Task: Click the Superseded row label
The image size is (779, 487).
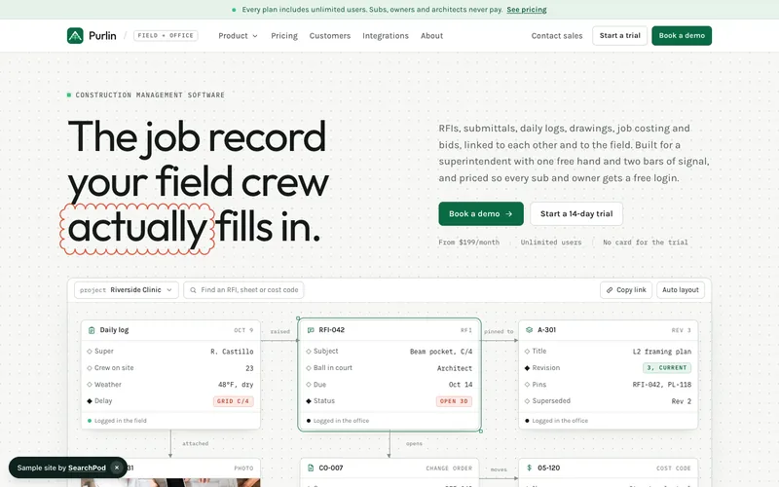Action: coord(551,401)
